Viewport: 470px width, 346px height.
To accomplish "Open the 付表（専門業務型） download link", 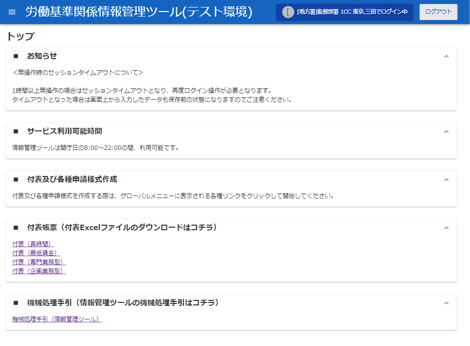I will coord(39,262).
